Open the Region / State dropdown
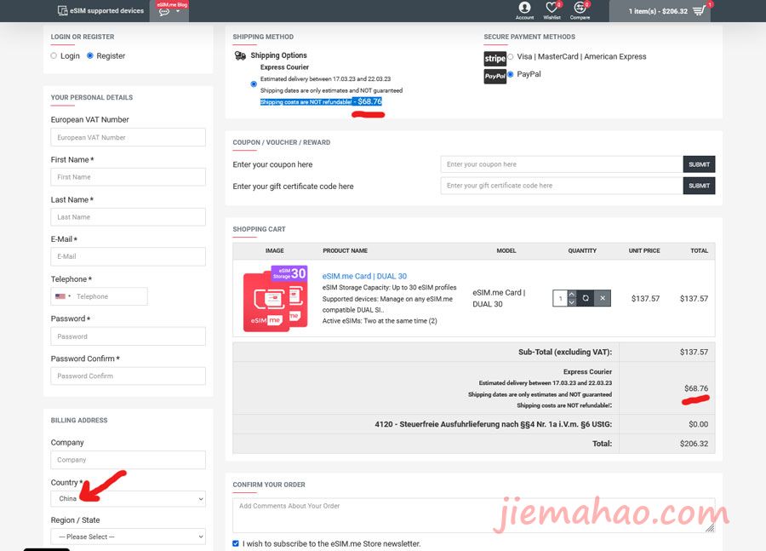This screenshot has height=551, width=766. 128,537
